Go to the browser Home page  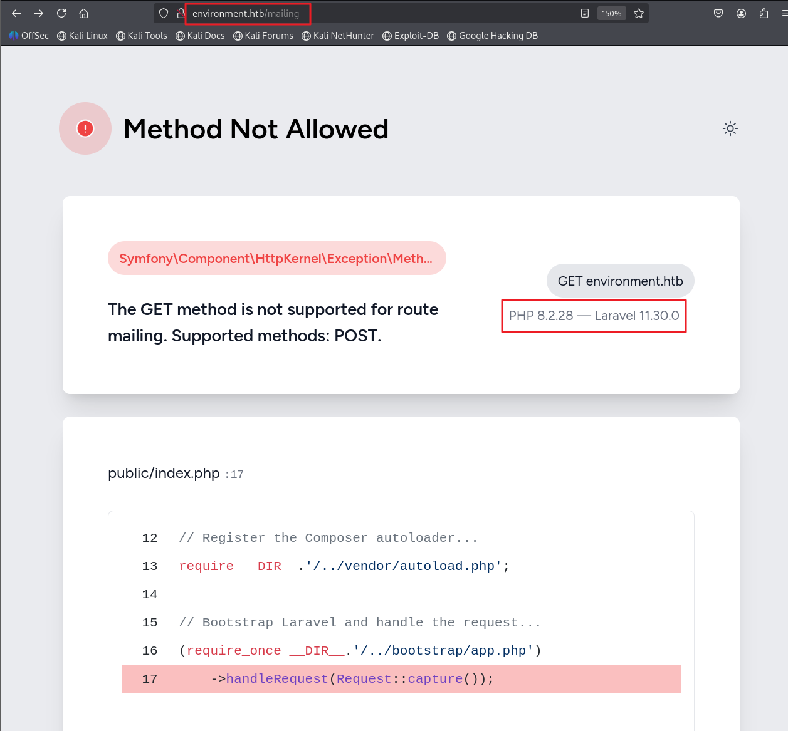click(83, 13)
